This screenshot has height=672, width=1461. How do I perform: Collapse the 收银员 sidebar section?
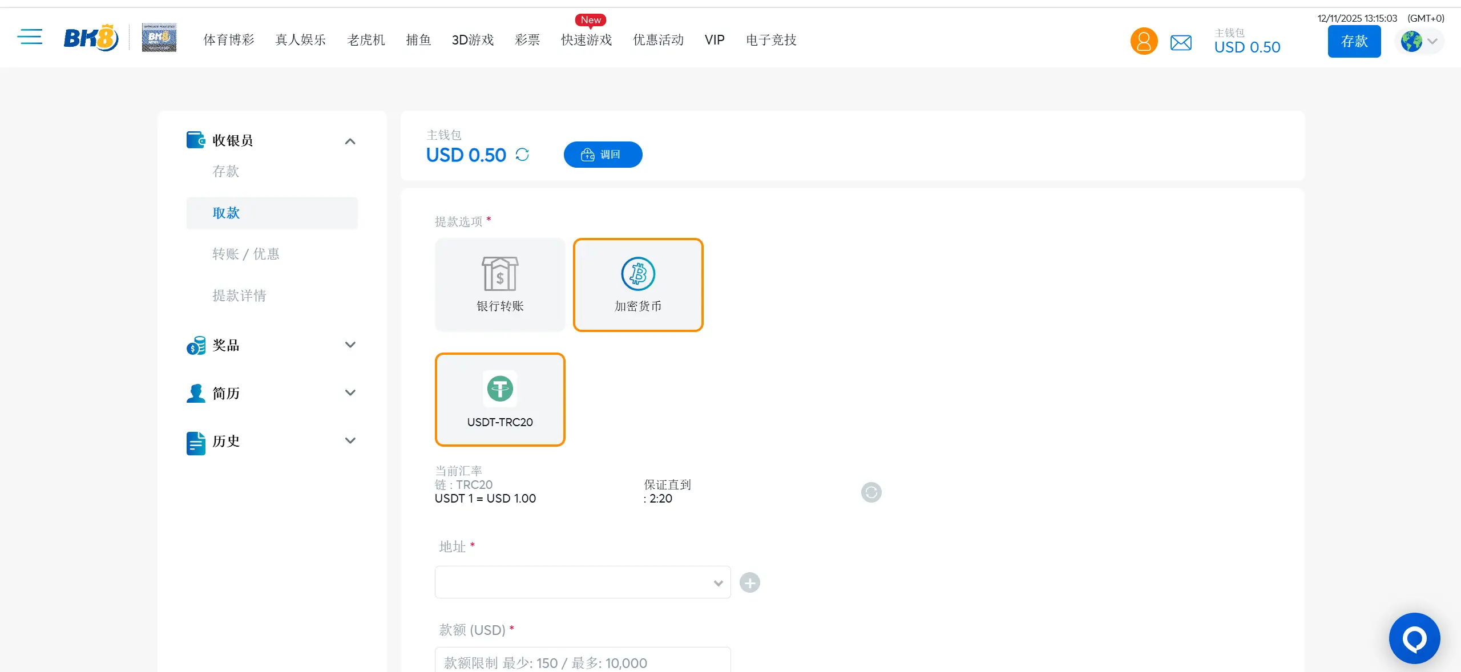coord(350,140)
